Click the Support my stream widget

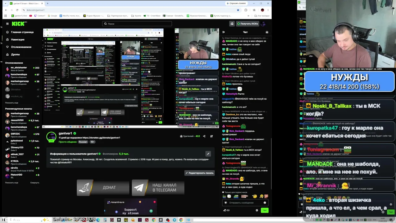click(130, 207)
